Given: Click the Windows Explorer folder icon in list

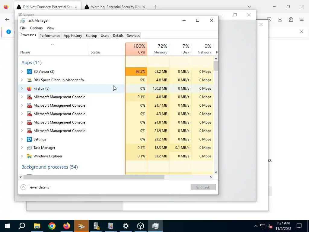Looking at the screenshot, I should point(29,156).
